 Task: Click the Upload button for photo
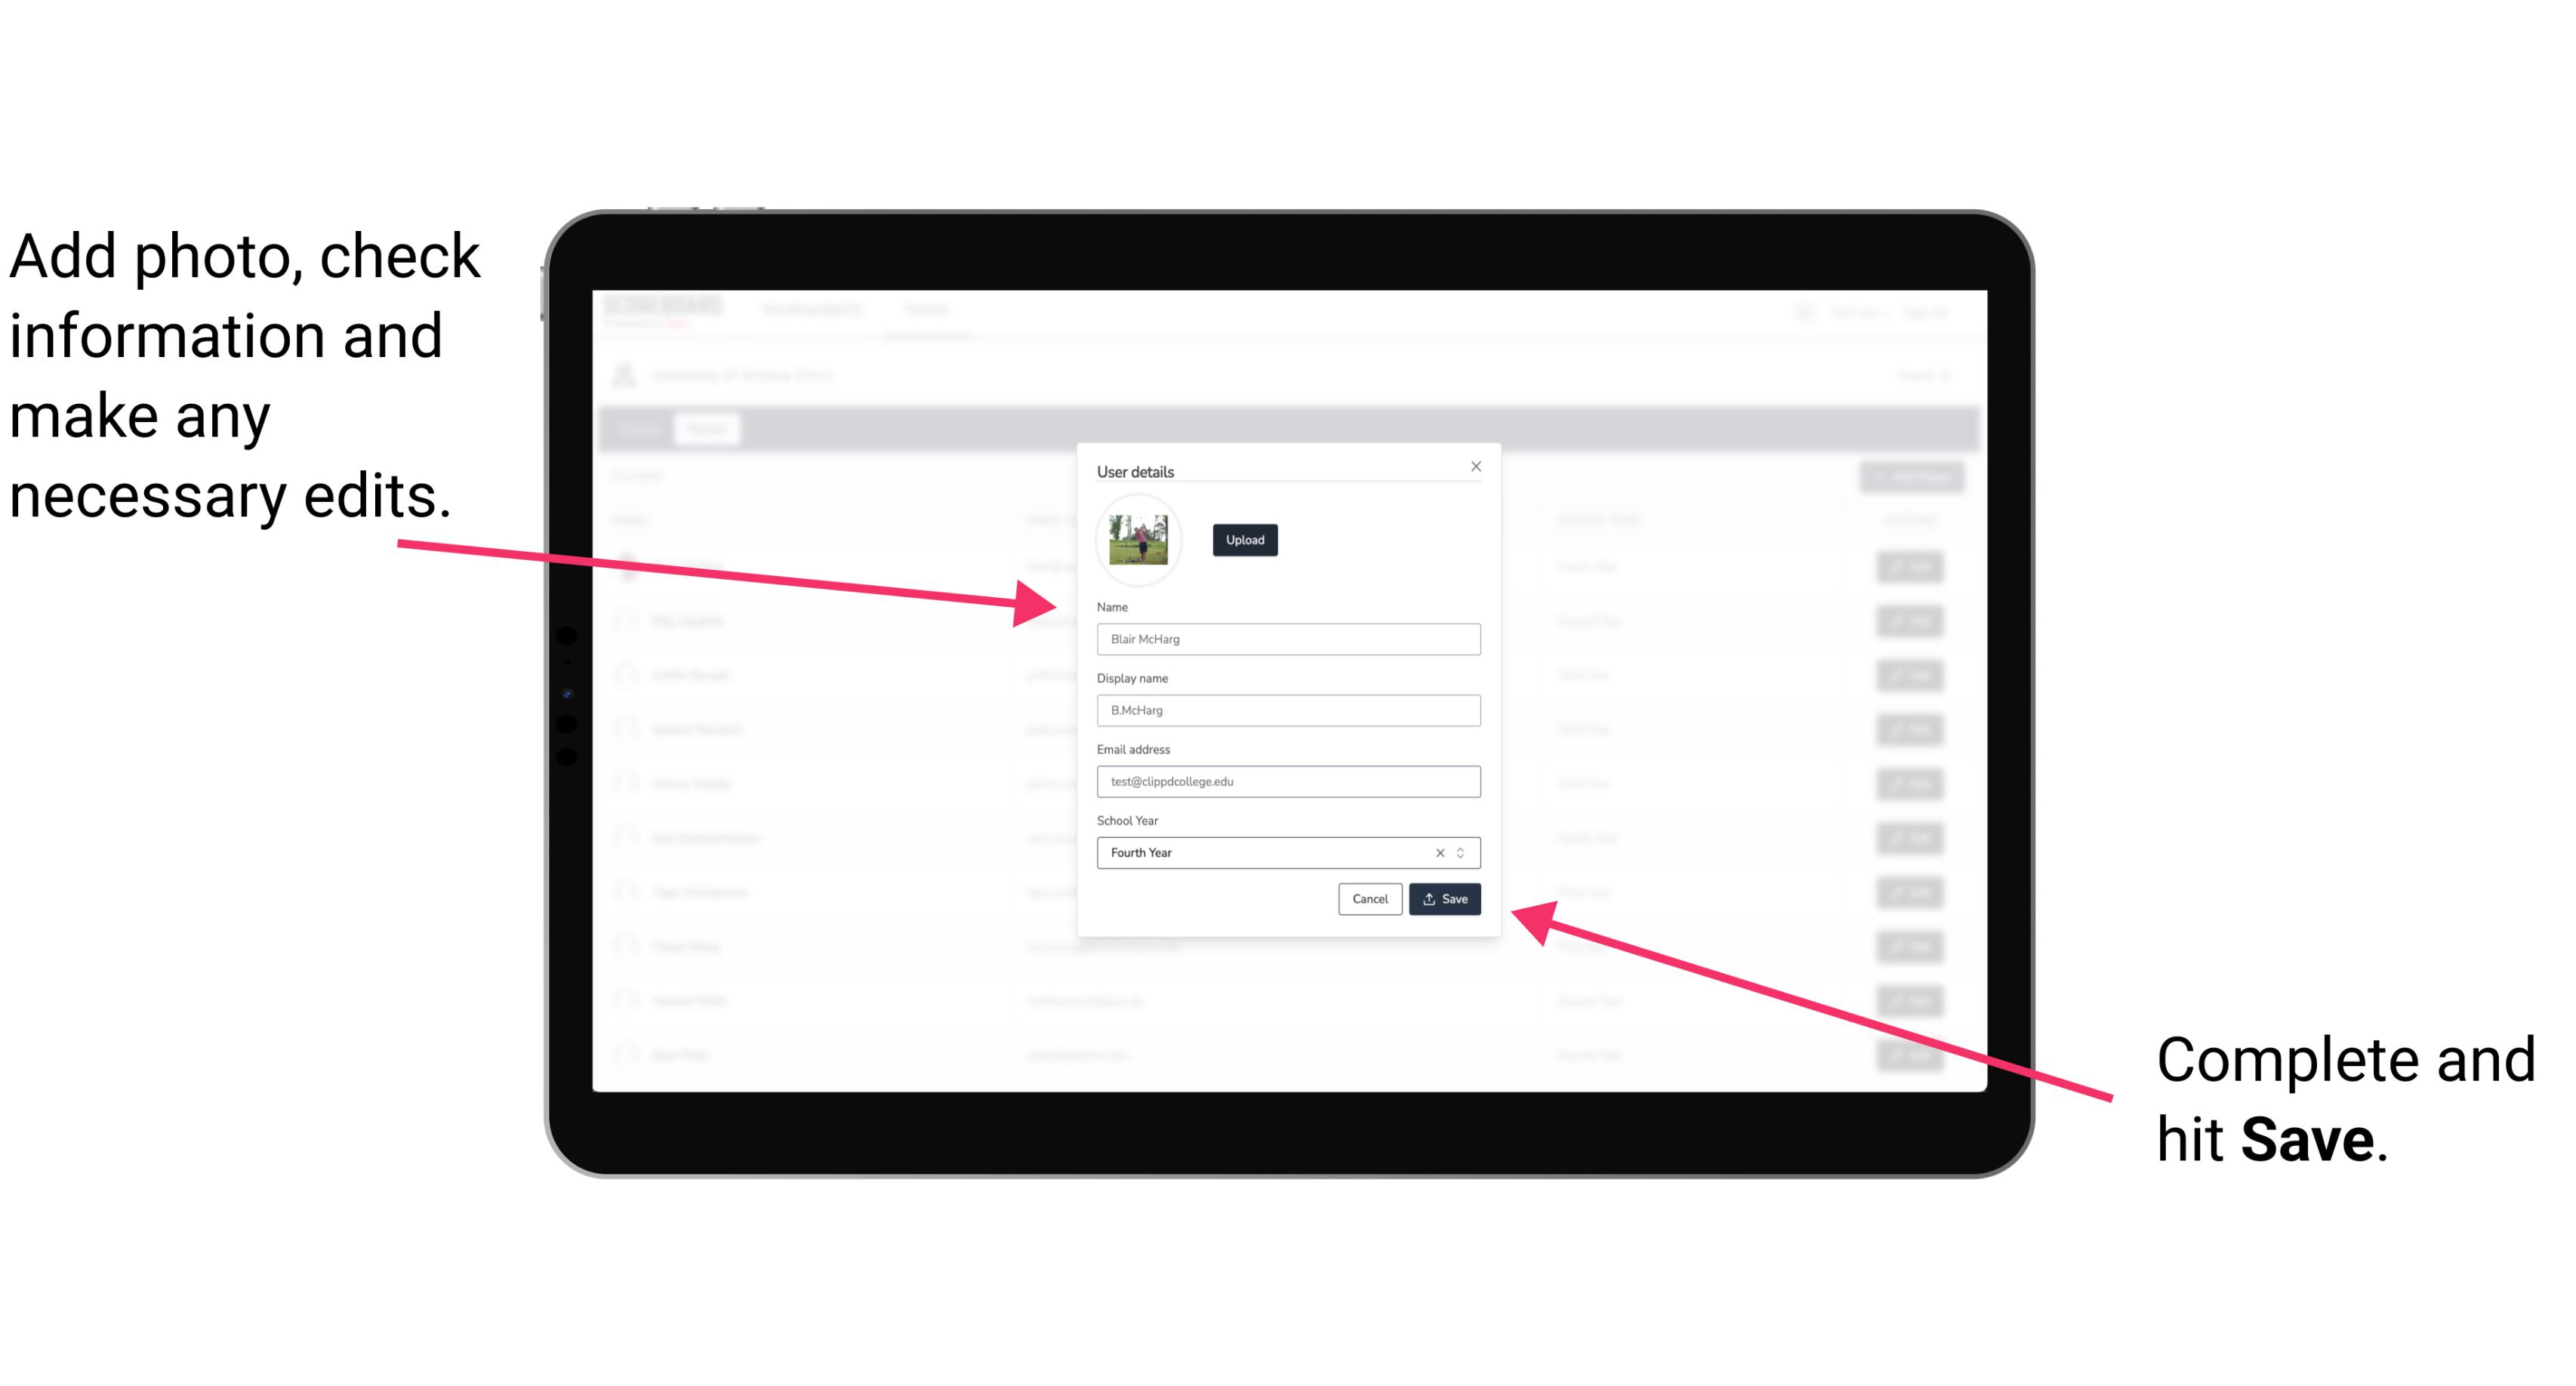click(1243, 541)
